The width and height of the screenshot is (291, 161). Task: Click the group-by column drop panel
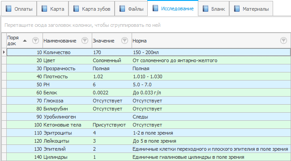tap(146, 25)
